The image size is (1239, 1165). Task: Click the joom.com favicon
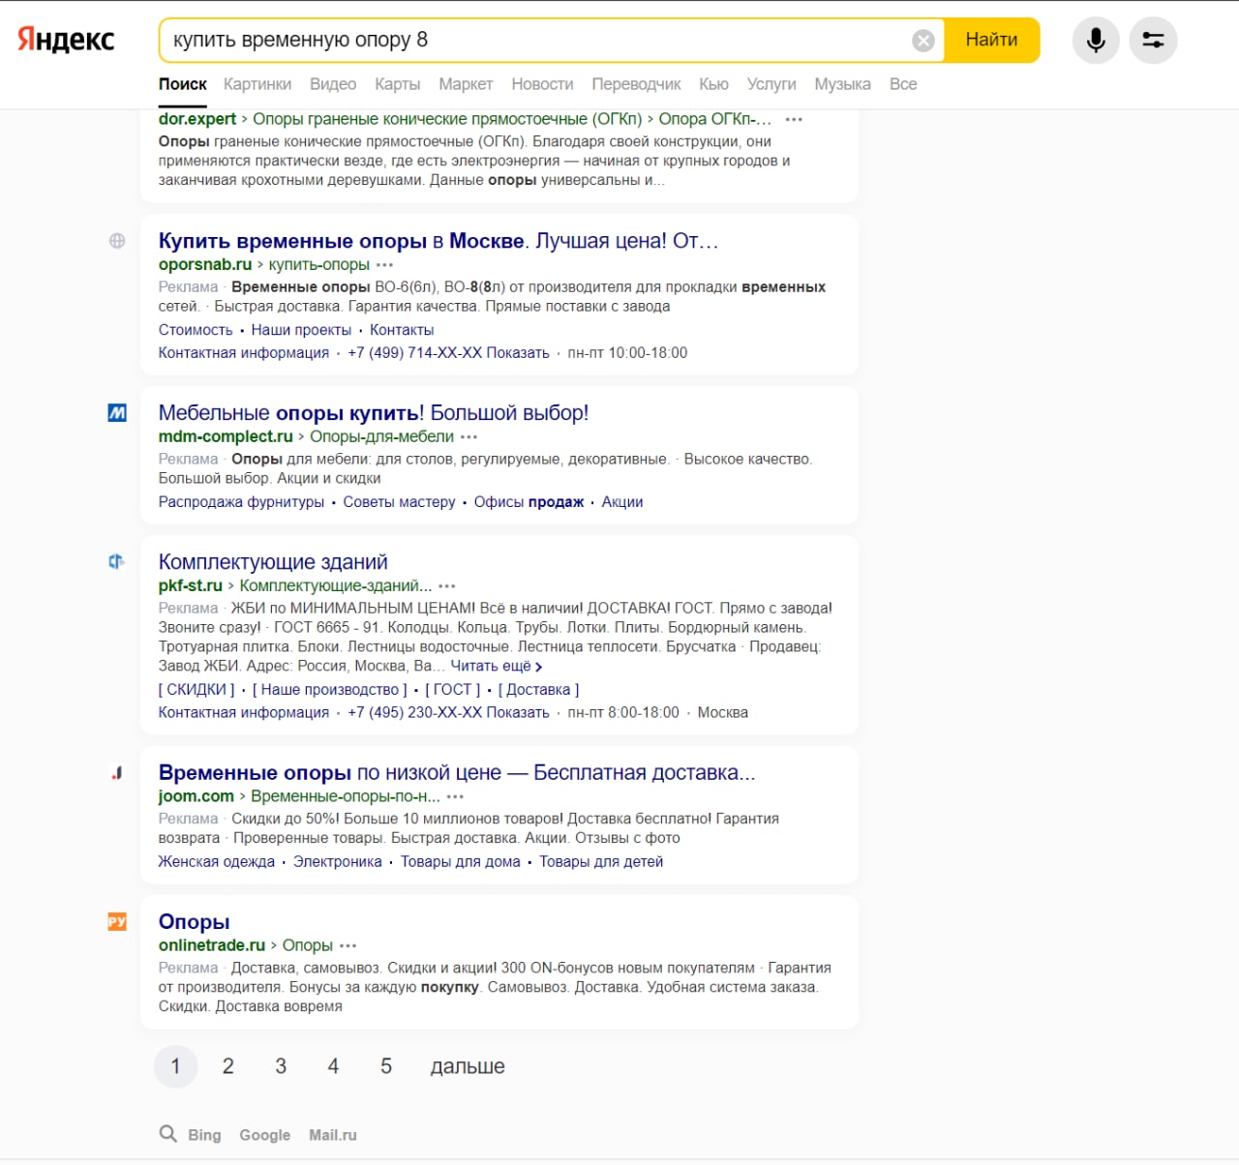[117, 772]
